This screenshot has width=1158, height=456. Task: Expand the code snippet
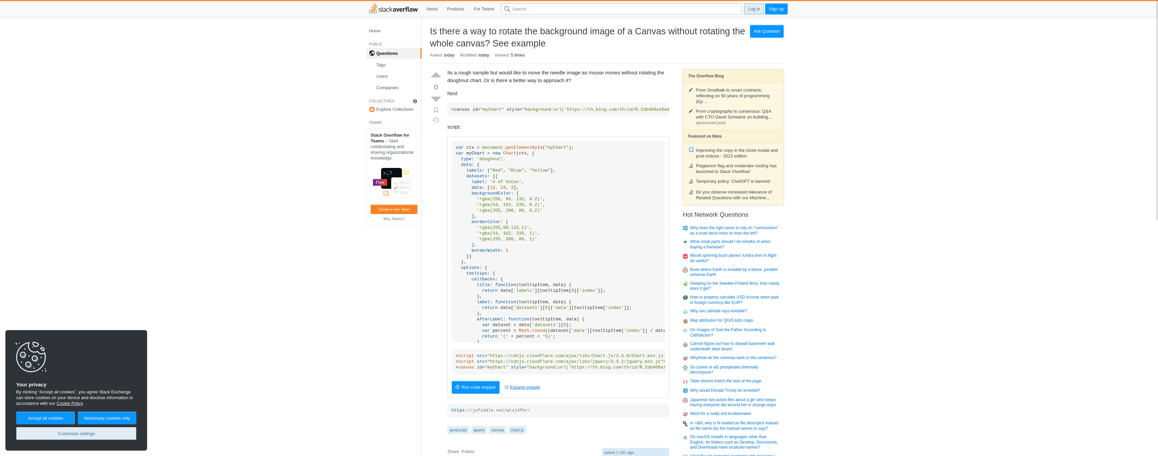point(524,387)
